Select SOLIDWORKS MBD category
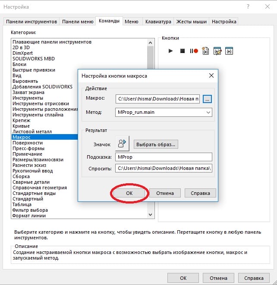The height and width of the screenshot is (285, 277). (x=34, y=59)
